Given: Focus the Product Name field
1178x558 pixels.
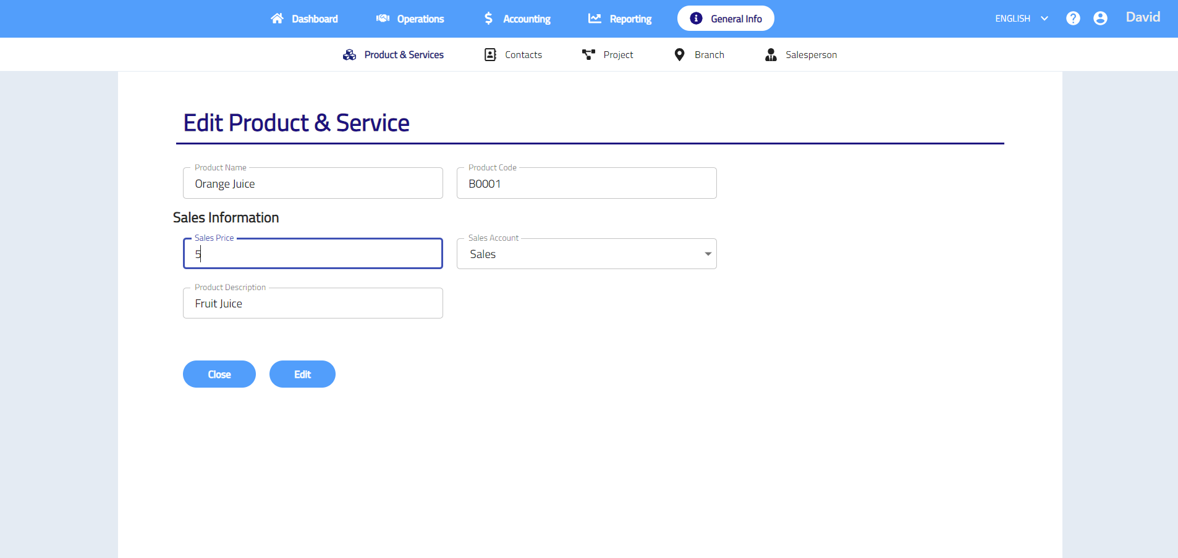Looking at the screenshot, I should tap(313, 184).
